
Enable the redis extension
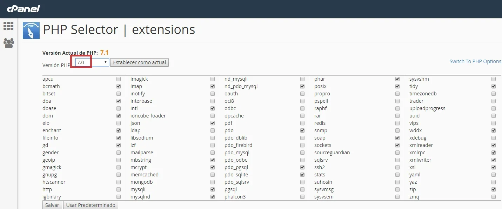click(x=397, y=123)
